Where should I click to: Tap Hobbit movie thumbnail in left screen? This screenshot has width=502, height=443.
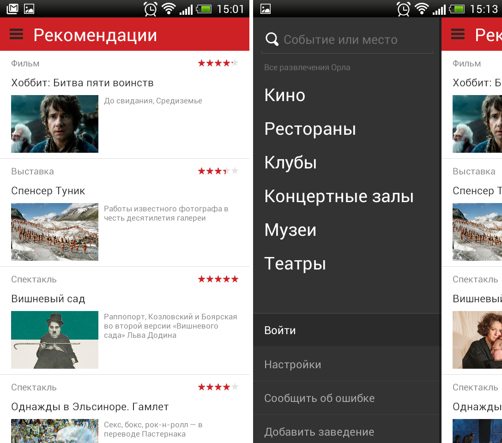coord(55,124)
